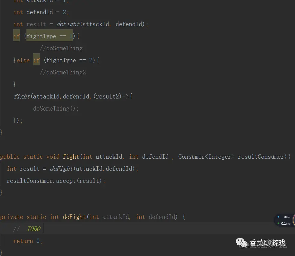
Task: Click the Consumer<Integer> parameter type
Action: 206,157
